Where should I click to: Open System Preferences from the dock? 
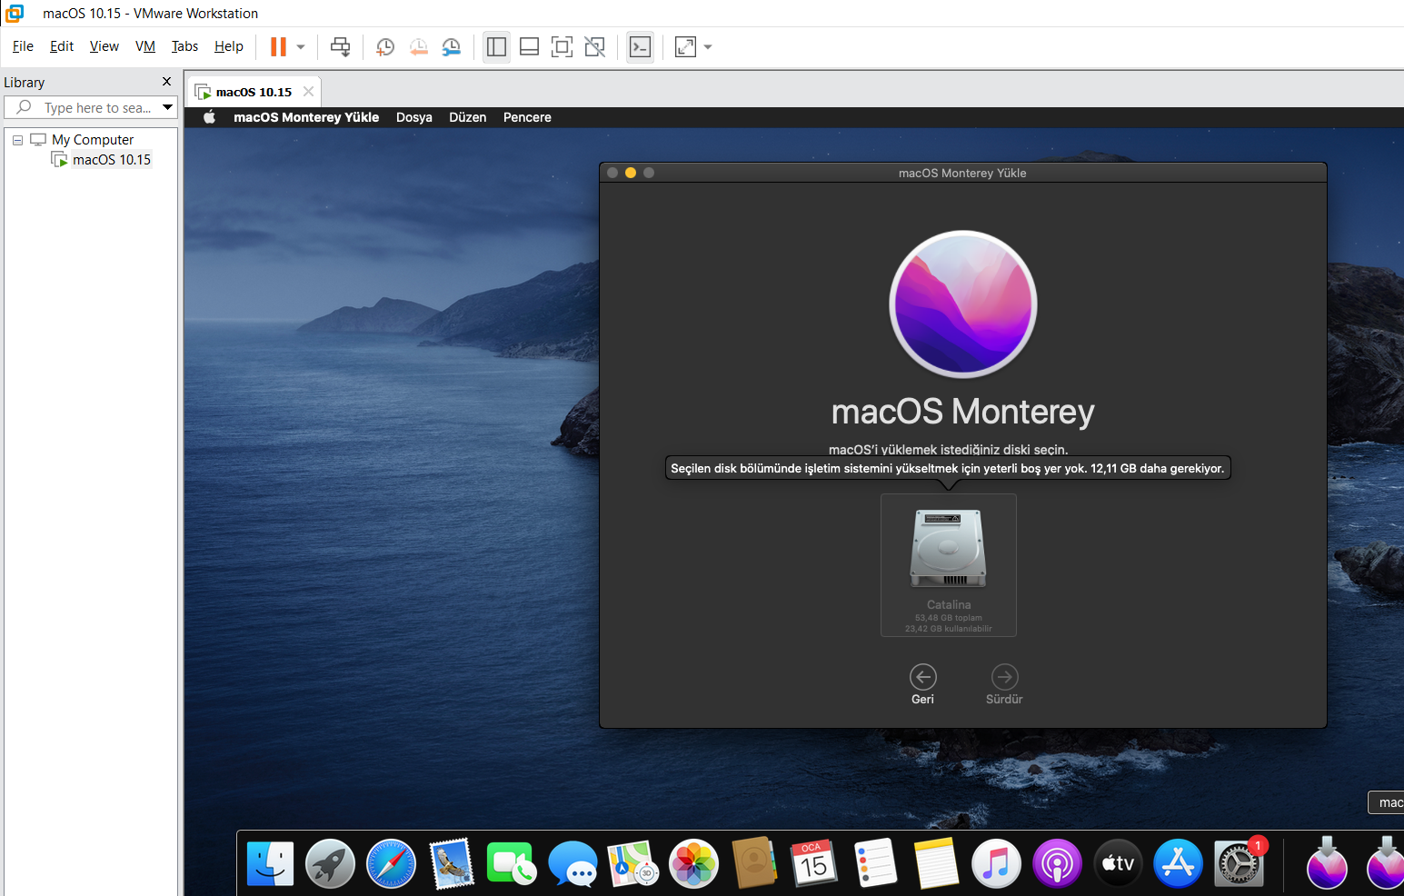click(1239, 863)
